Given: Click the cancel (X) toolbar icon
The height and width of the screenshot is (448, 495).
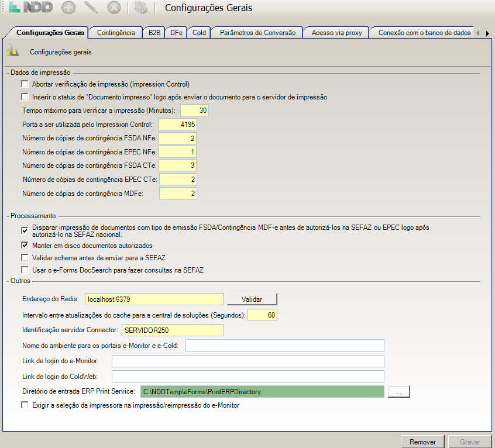Looking at the screenshot, I should [114, 8].
